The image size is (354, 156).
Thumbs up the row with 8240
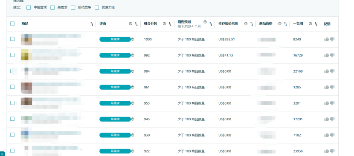326,40
